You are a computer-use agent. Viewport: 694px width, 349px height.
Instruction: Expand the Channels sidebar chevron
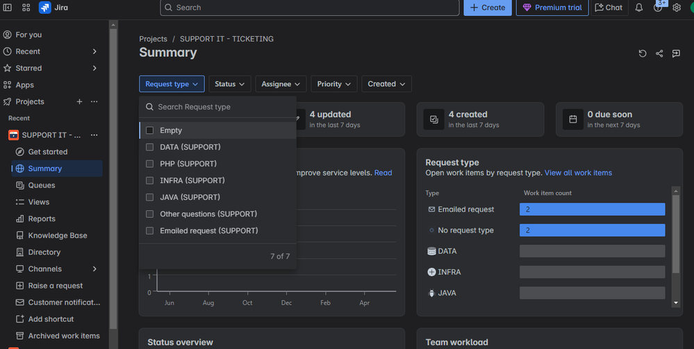click(94, 269)
